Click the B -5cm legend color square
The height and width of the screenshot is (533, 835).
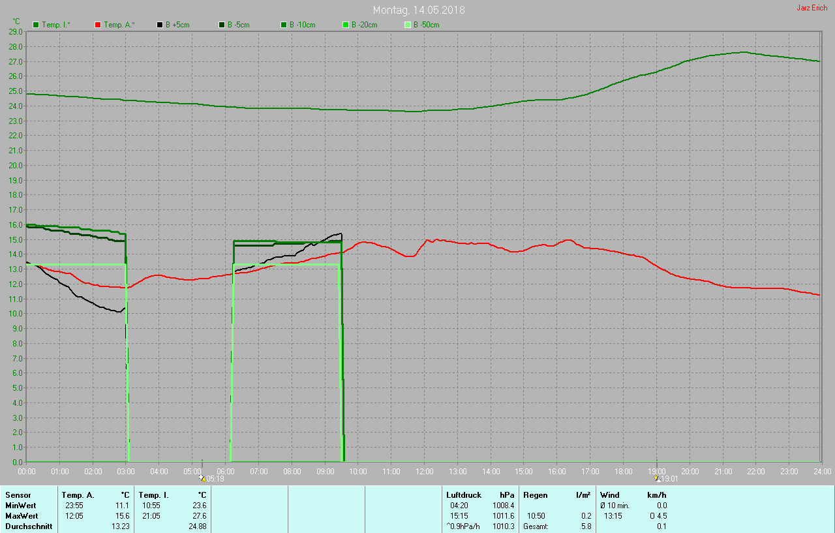[221, 25]
